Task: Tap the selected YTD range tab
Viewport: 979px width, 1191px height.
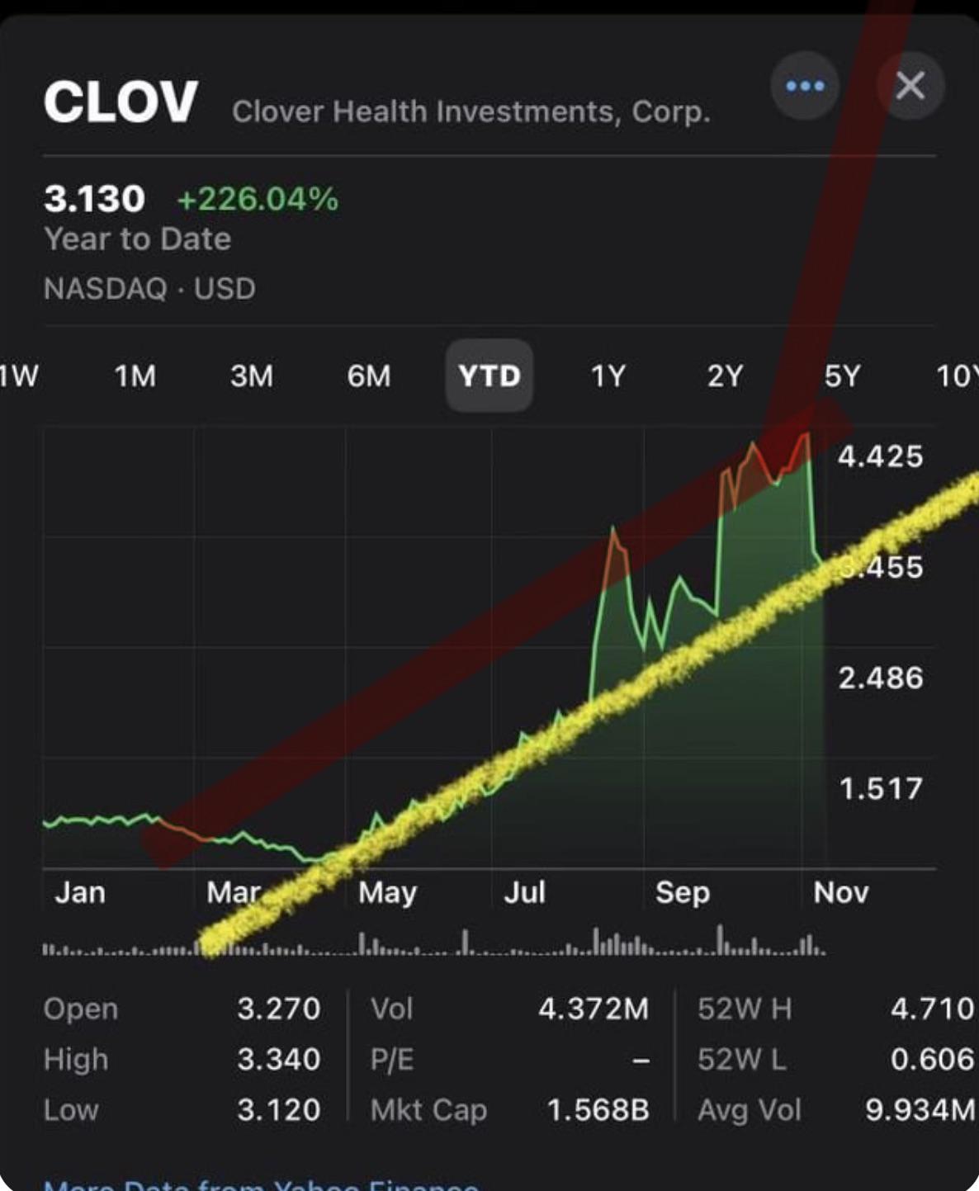Action: (x=489, y=376)
